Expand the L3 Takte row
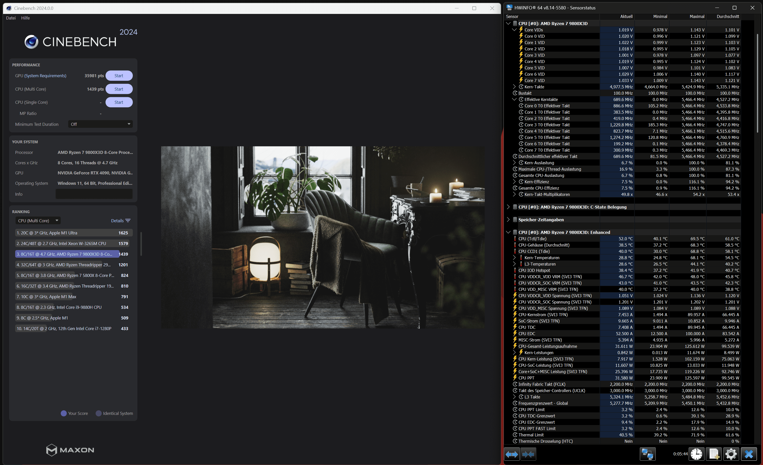 (x=514, y=397)
